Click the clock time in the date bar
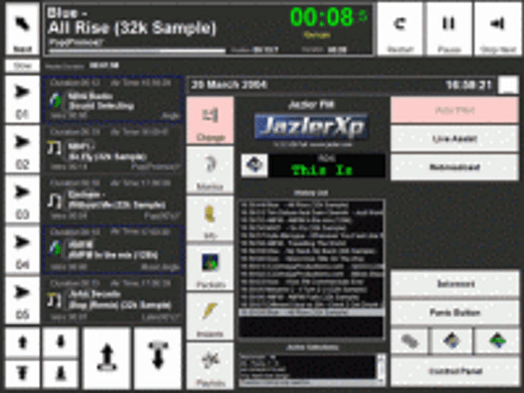This screenshot has width=524, height=393. (x=469, y=85)
